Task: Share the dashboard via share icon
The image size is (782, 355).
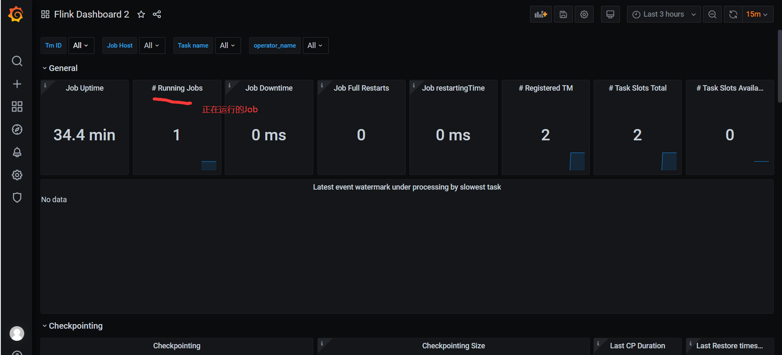Action: (x=157, y=14)
